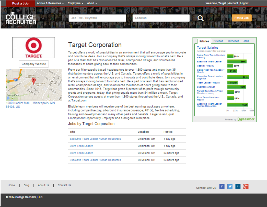Open the Facebook social icon
Viewport: 267px width, 207px height.
222,186
